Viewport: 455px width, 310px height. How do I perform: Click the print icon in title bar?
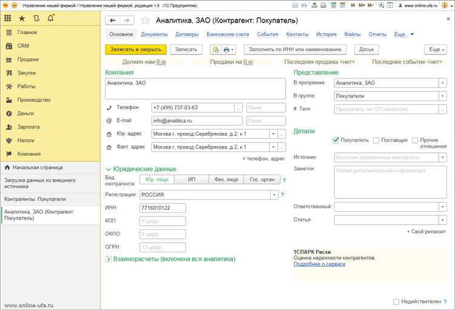coord(304,5)
